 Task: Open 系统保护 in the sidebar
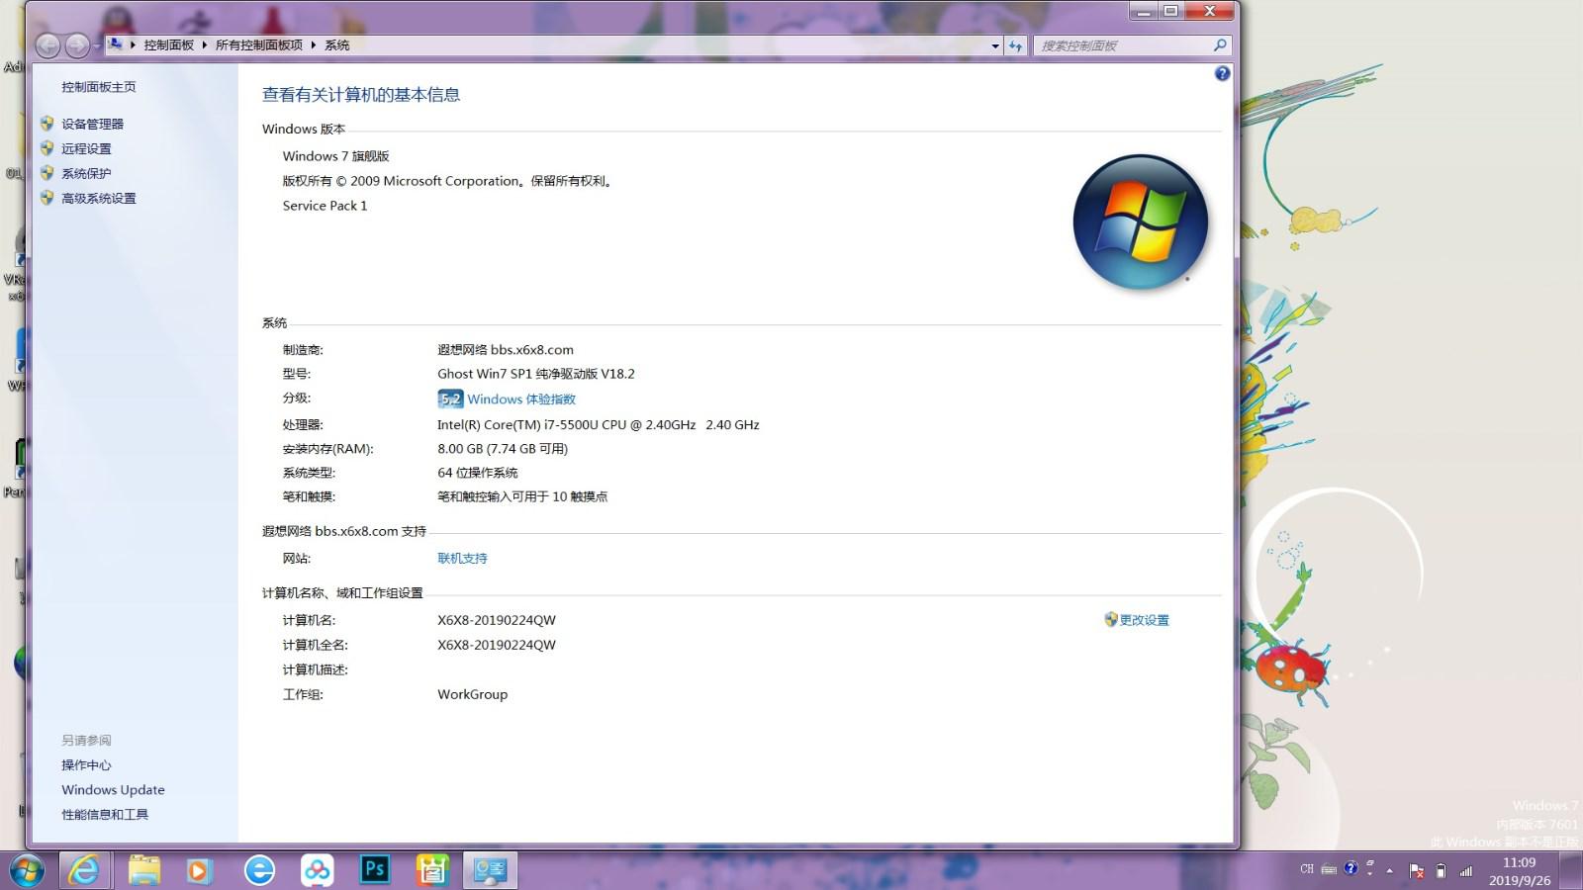click(87, 173)
